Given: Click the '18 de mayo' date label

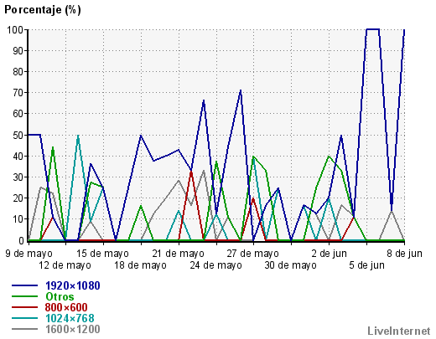Looking at the screenshot, I should 140,265.
